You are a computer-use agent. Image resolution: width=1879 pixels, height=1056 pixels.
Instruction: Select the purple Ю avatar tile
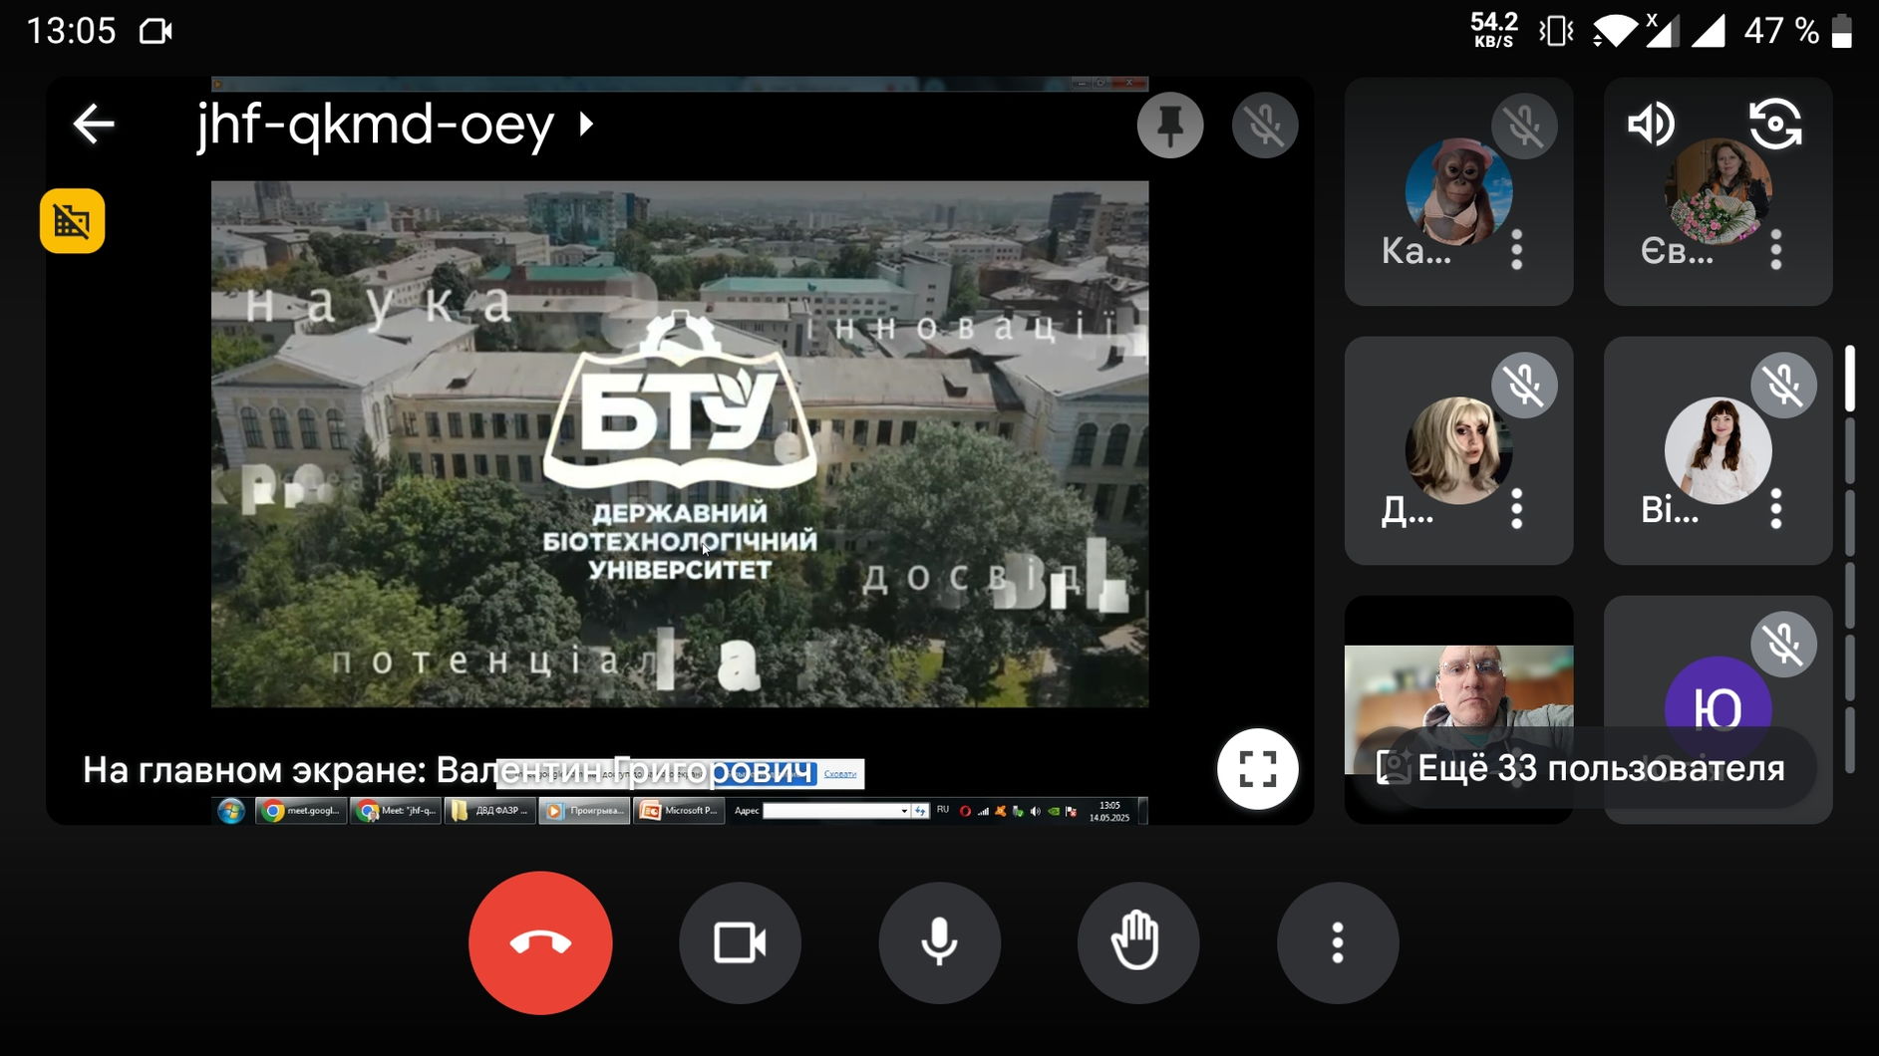pyautogui.click(x=1718, y=708)
